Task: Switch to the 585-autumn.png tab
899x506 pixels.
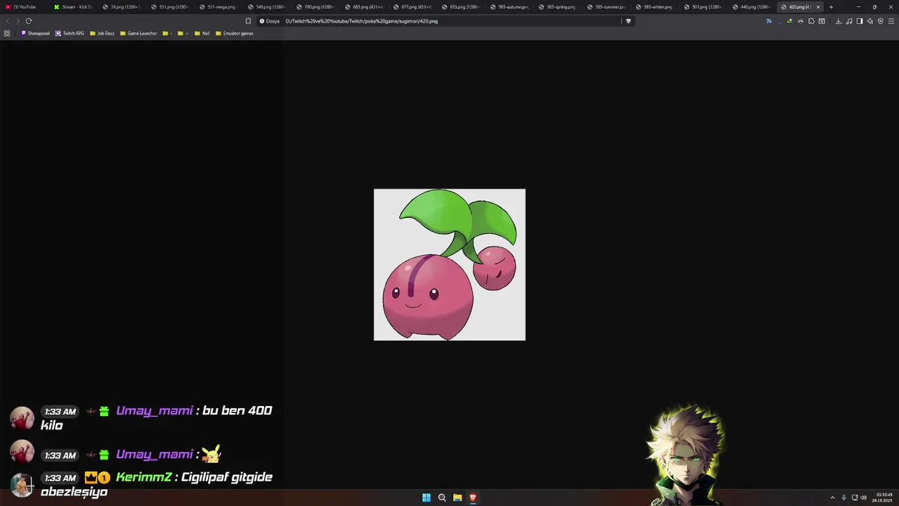Action: click(x=509, y=7)
